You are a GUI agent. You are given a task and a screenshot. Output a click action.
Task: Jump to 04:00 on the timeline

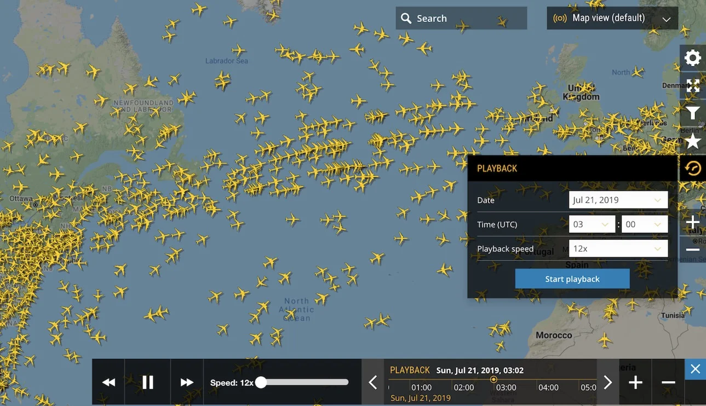pyautogui.click(x=548, y=387)
